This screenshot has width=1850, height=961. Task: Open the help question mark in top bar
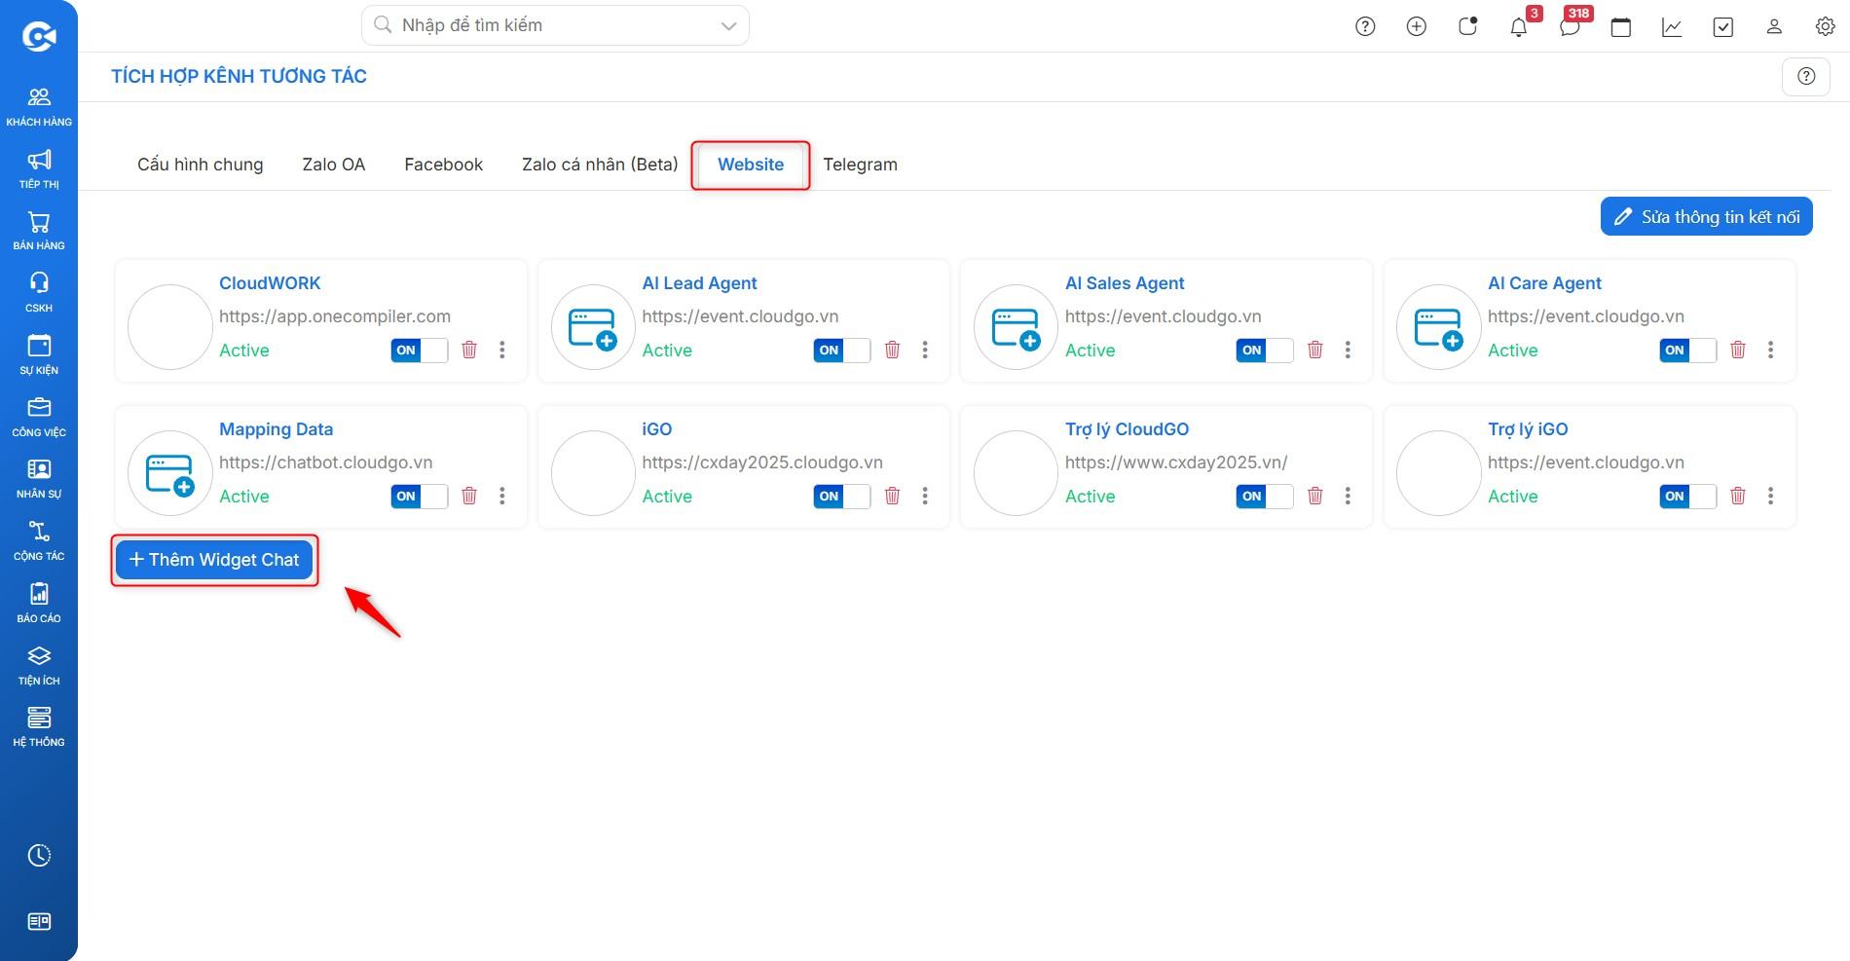pyautogui.click(x=1365, y=27)
